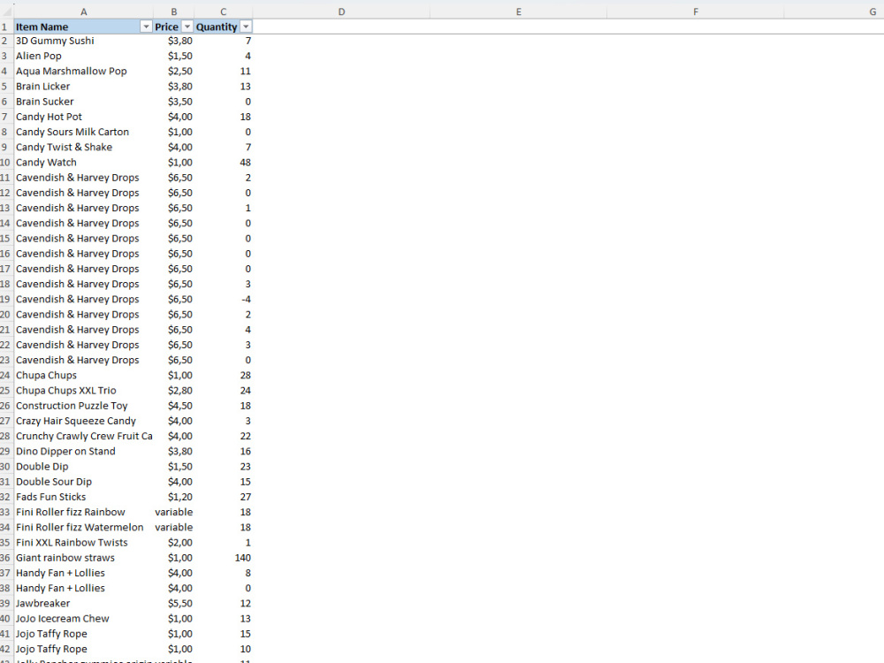884x663 pixels.
Task: Select row 36 header
Action: point(6,558)
